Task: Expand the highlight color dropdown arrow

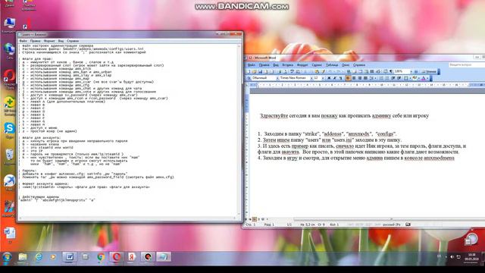Action: (419, 78)
